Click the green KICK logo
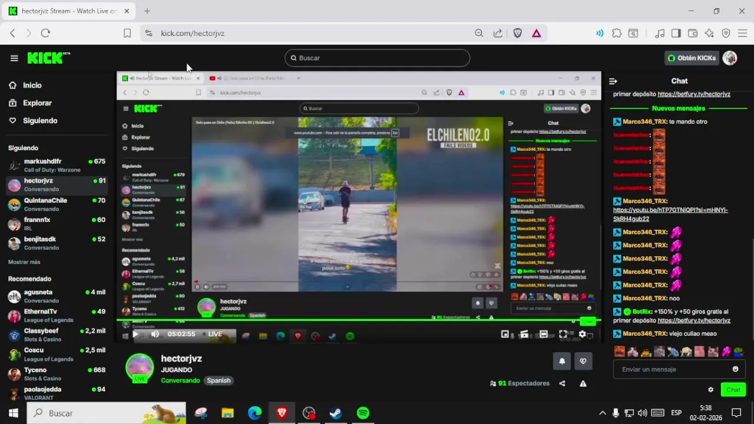 pos(48,58)
